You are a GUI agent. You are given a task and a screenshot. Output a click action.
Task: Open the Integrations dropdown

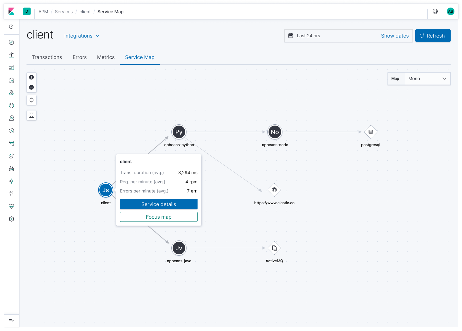pos(82,36)
